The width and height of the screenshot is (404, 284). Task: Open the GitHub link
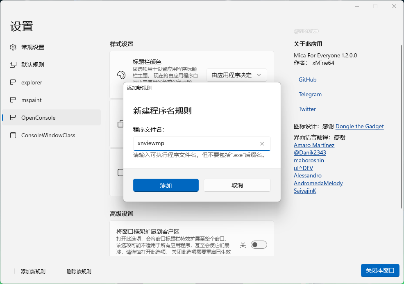tap(307, 80)
